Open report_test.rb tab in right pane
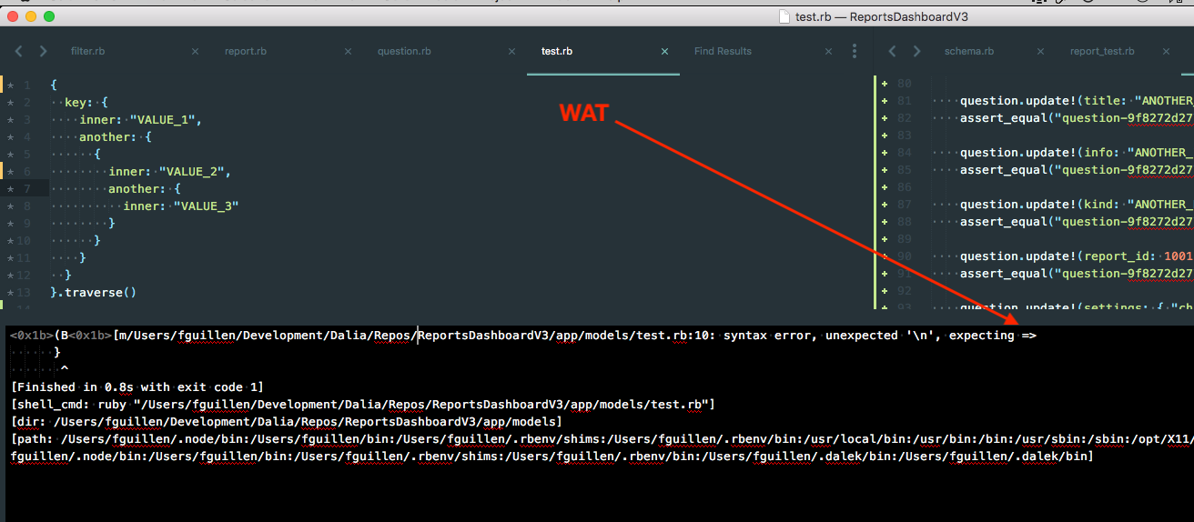This screenshot has height=522, width=1194. coord(1102,51)
